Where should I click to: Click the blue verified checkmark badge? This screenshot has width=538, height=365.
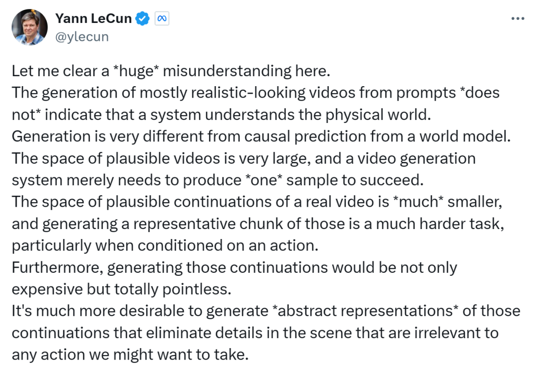(143, 19)
